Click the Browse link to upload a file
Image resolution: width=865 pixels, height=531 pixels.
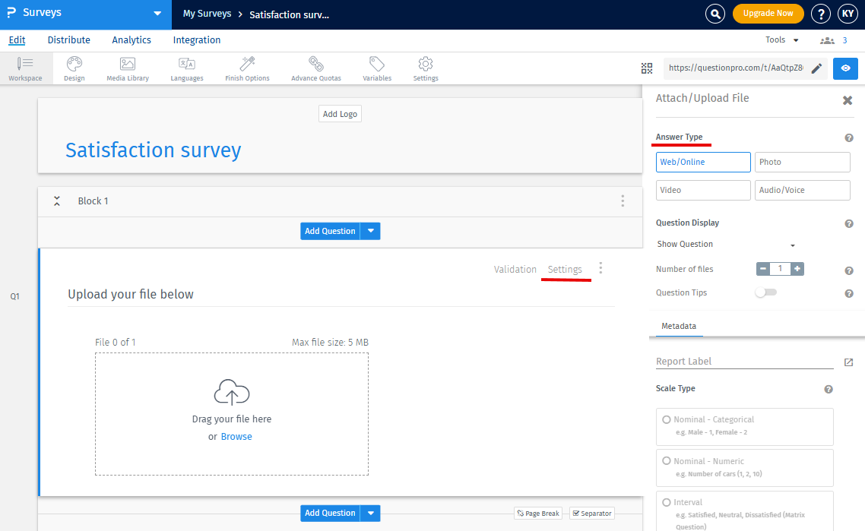tap(236, 436)
